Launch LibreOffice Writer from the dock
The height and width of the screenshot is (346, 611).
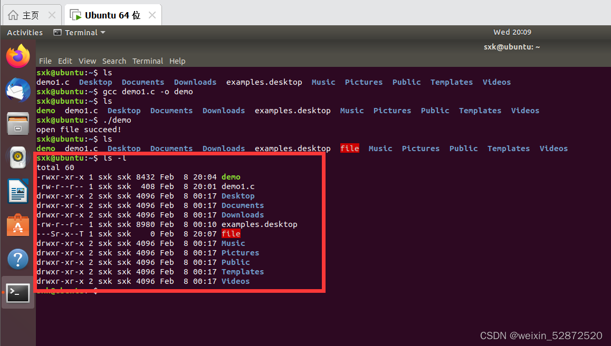18,191
